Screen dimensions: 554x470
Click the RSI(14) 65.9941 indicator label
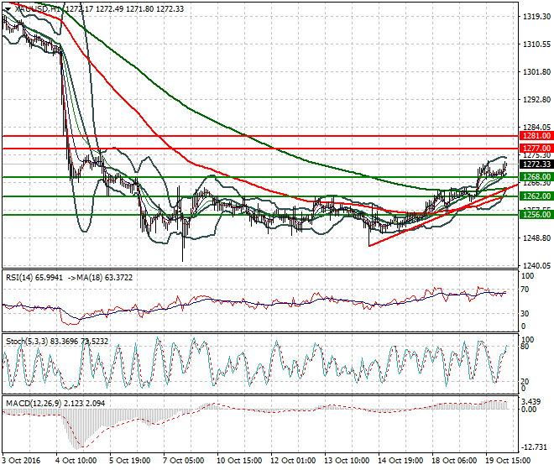coord(34,278)
